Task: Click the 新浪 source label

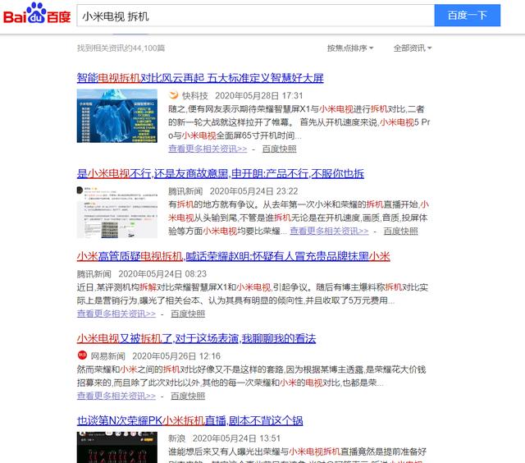Action: [177, 438]
